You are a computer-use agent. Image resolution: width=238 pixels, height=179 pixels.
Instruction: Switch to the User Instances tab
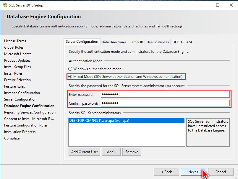tap(158, 42)
